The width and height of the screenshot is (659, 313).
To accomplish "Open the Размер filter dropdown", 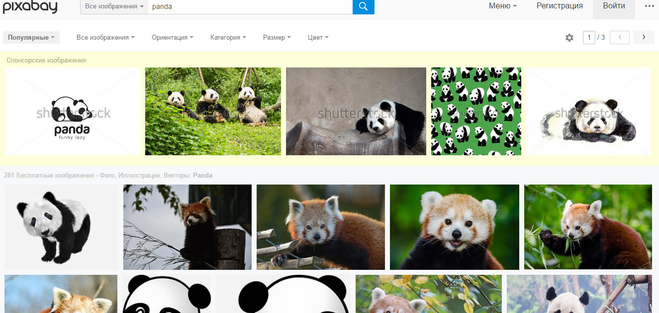I will (277, 37).
